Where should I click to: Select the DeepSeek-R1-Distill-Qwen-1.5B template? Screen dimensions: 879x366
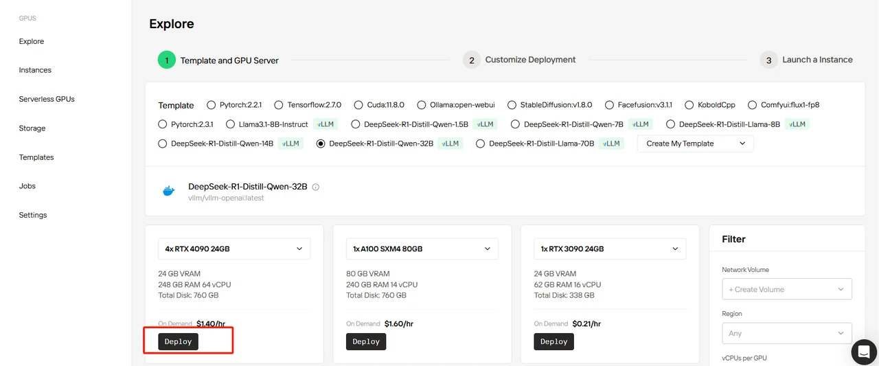[355, 124]
